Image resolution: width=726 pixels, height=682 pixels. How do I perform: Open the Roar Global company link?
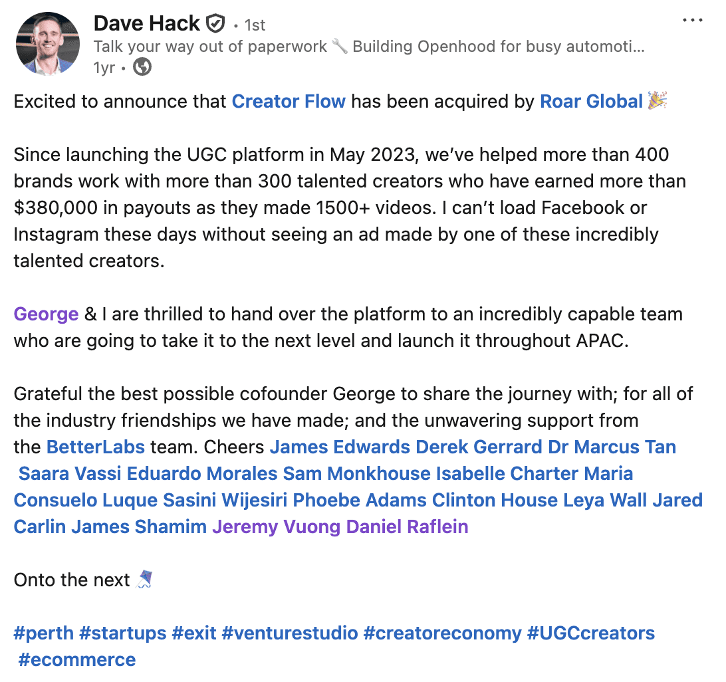click(591, 102)
